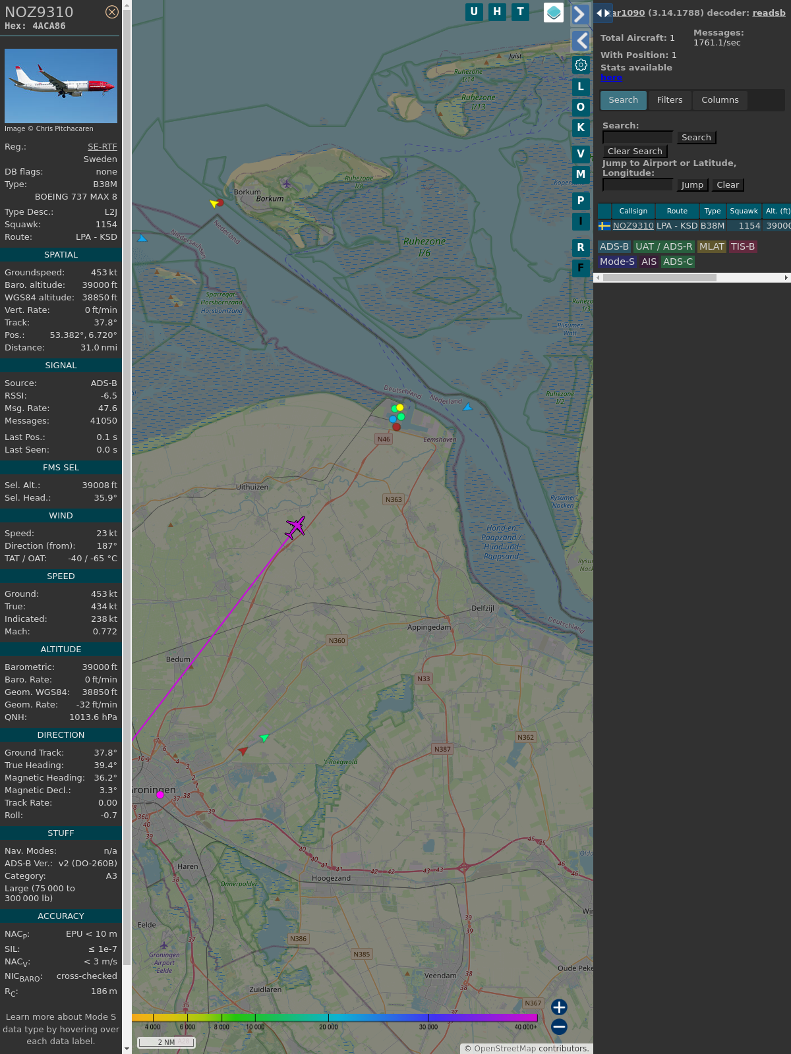Image resolution: width=791 pixels, height=1054 pixels.
Task: Open the settings gear icon
Action: [x=581, y=65]
